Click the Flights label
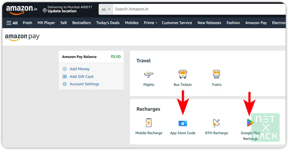 point(149,84)
